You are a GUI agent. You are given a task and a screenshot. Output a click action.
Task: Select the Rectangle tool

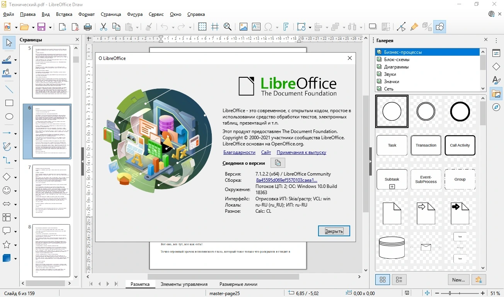coord(9,103)
